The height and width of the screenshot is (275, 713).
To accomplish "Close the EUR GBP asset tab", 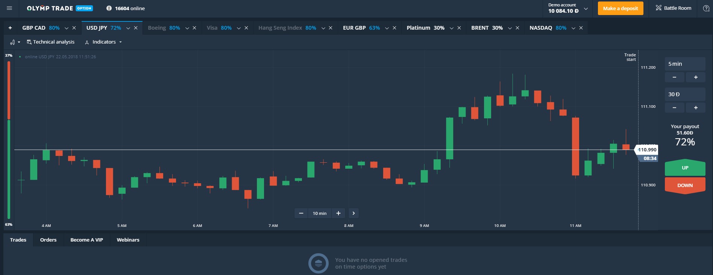I will (x=394, y=28).
